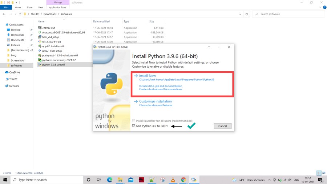
Task: Open Task View on the taskbar
Action: [98, 180]
